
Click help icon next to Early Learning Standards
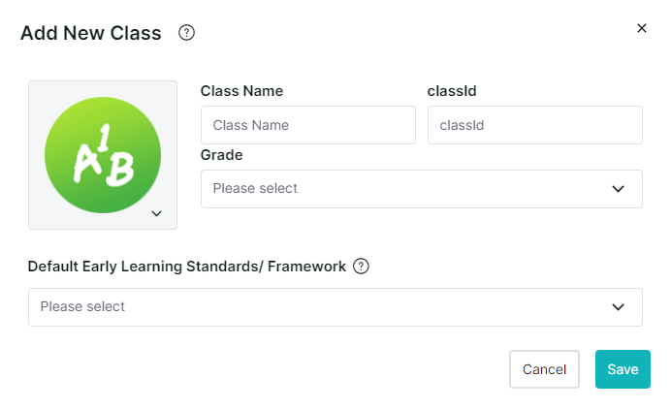click(x=361, y=267)
